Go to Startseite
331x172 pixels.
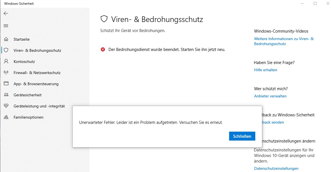tap(21, 39)
